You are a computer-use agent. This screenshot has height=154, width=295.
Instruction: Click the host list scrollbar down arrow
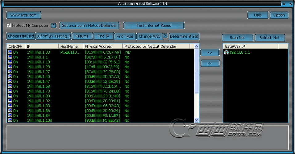(x=197, y=120)
